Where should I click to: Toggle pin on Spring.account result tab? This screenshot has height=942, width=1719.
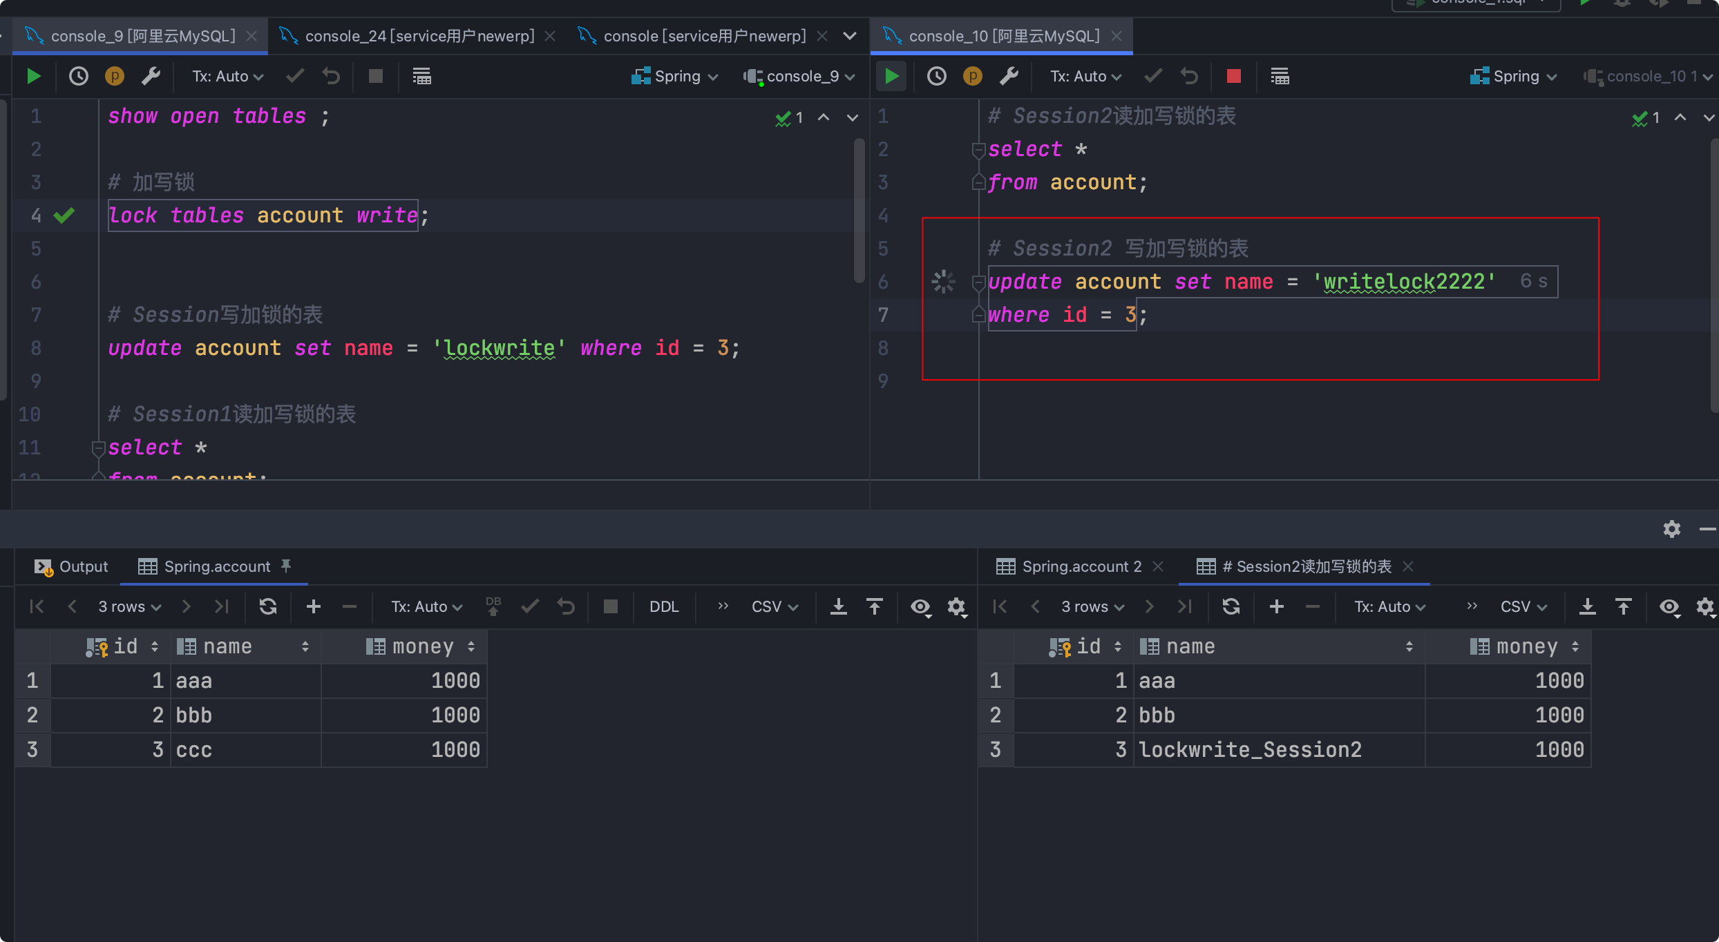coord(286,566)
